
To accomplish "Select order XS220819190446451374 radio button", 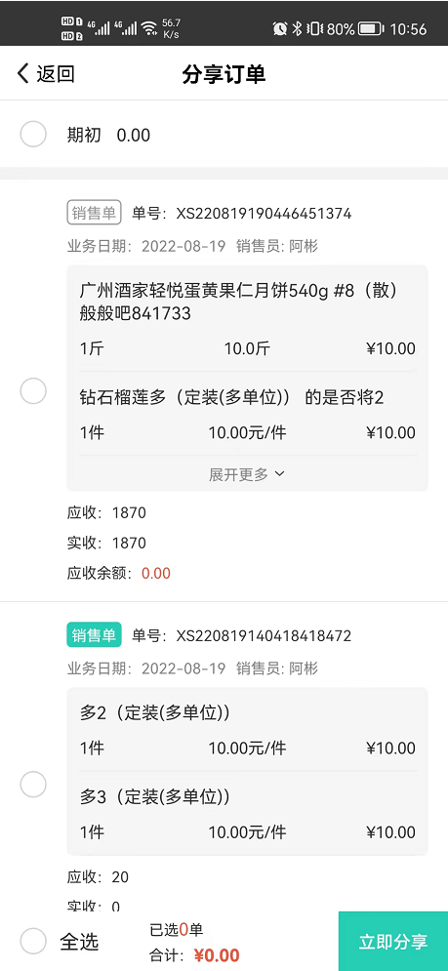I will (33, 391).
